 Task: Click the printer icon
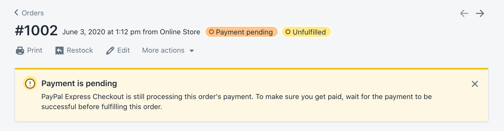point(20,51)
